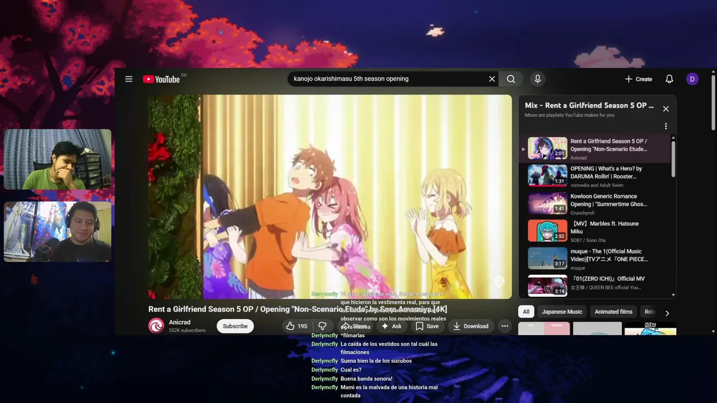
Task: Select the Animated films filter chip
Action: (x=613, y=312)
